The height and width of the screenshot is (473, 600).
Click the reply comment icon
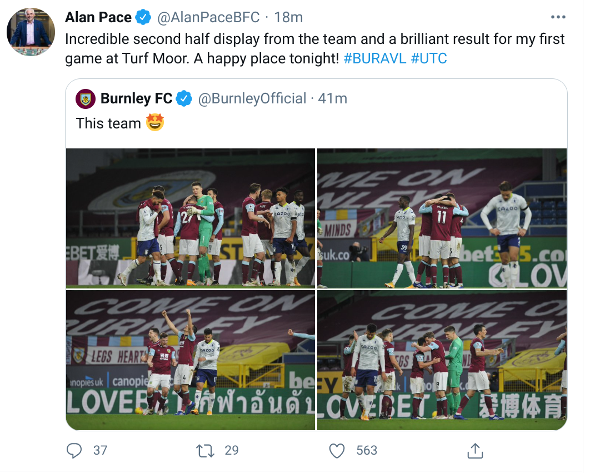click(x=74, y=450)
